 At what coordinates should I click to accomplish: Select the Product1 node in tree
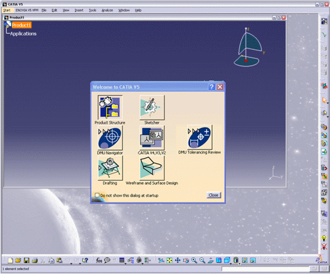(x=22, y=25)
